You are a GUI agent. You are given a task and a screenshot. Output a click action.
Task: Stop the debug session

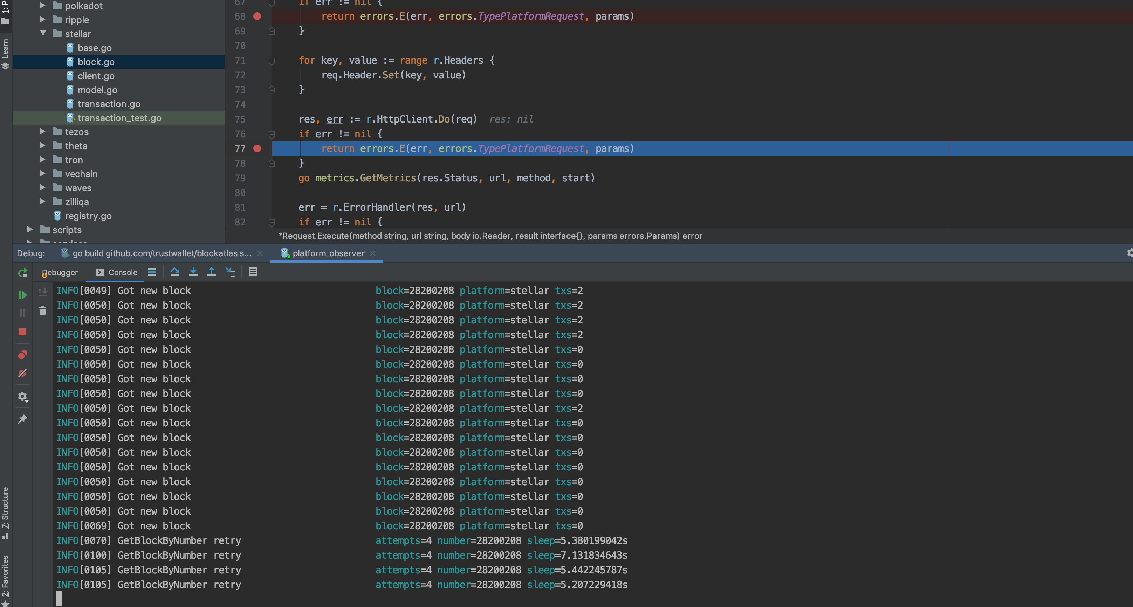22,332
